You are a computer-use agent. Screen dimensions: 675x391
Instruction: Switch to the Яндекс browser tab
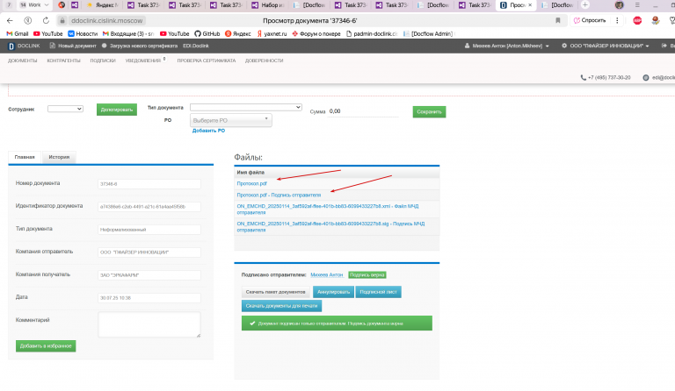pyautogui.click(x=102, y=5)
